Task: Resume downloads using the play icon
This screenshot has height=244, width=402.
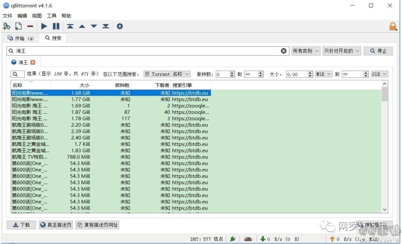Action: coord(44,26)
